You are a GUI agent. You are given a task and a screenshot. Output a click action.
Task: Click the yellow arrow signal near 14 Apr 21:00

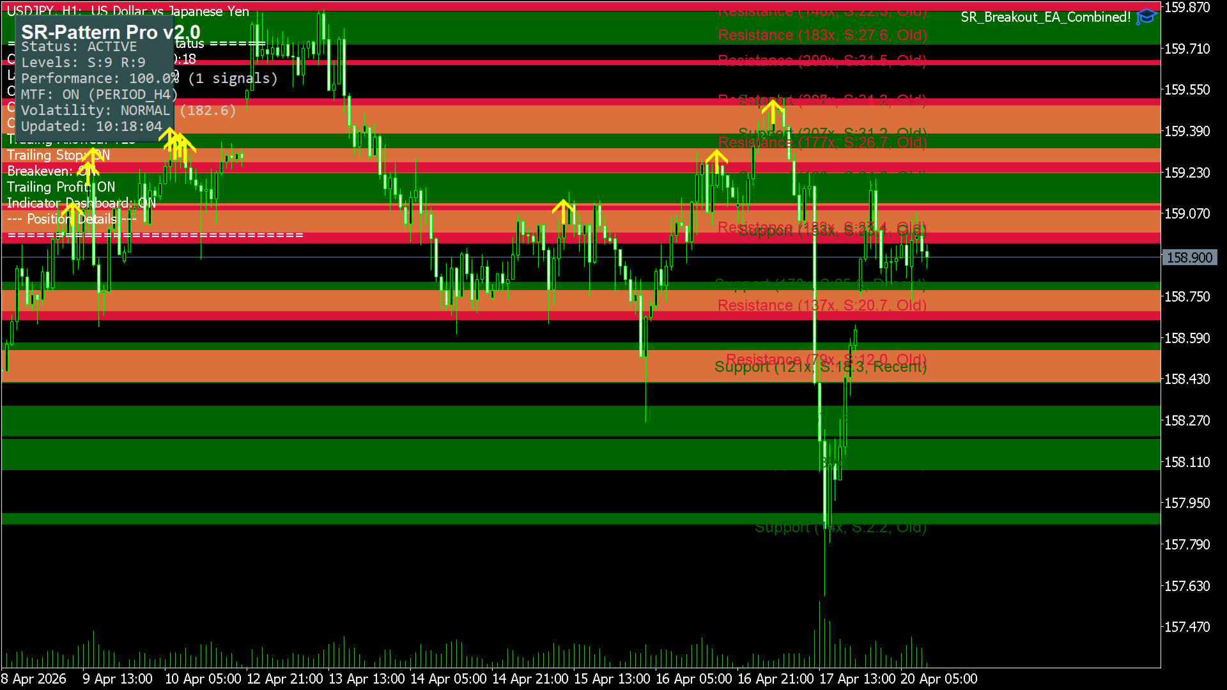click(563, 210)
